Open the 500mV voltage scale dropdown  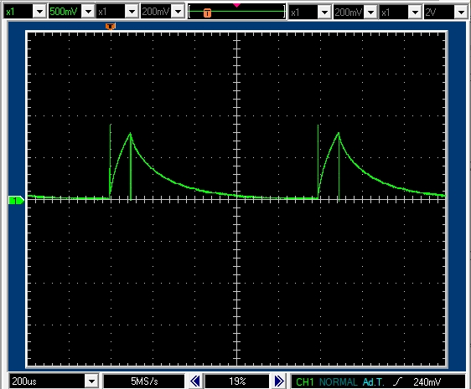[x=88, y=12]
